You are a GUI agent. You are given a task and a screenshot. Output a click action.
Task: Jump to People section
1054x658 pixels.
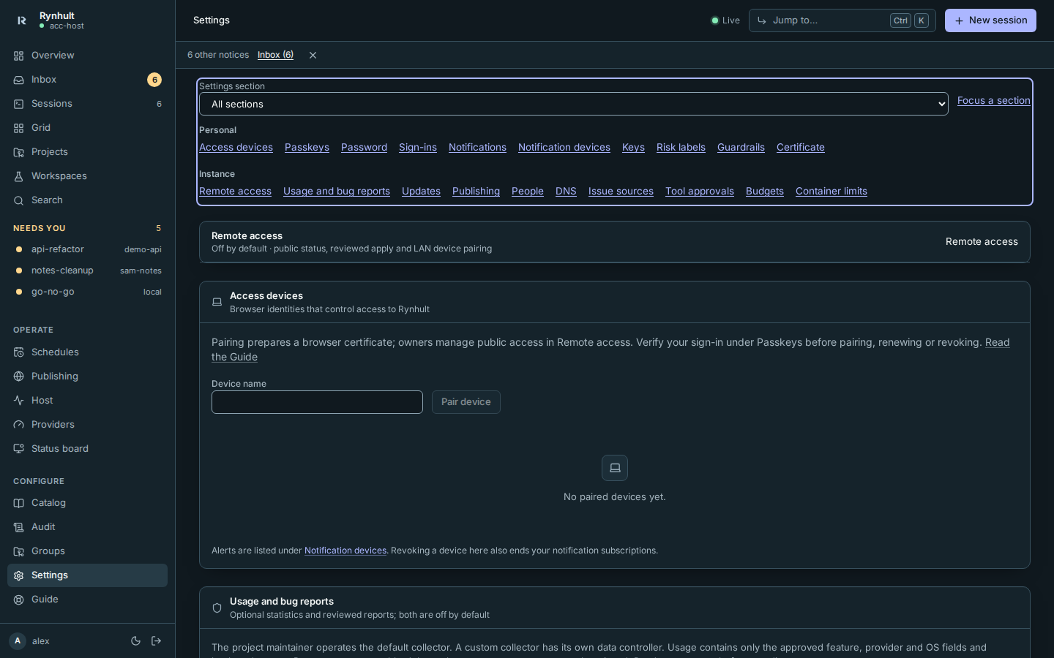point(528,192)
